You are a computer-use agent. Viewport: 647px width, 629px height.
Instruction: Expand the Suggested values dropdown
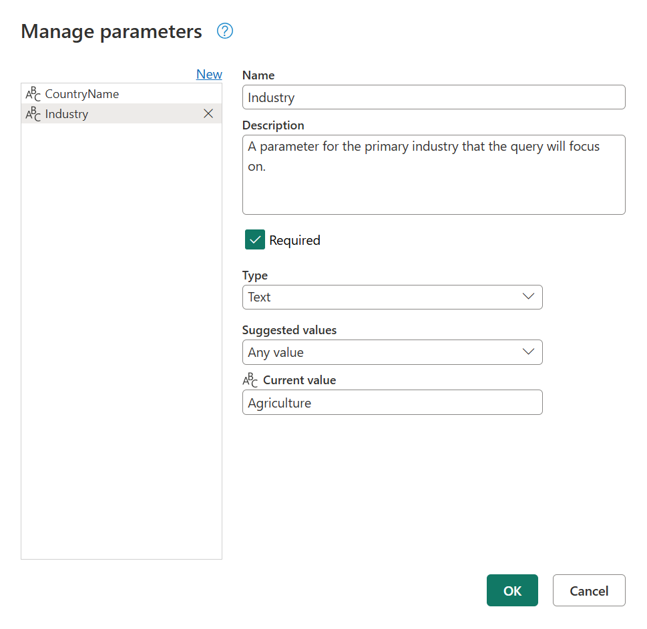tap(392, 352)
